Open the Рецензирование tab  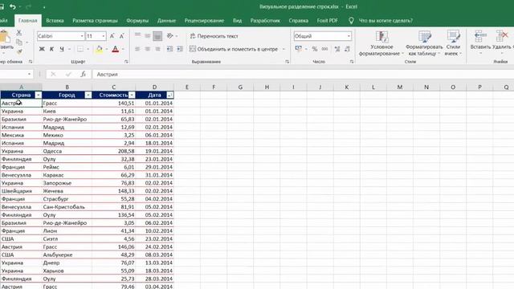pyautogui.click(x=204, y=20)
